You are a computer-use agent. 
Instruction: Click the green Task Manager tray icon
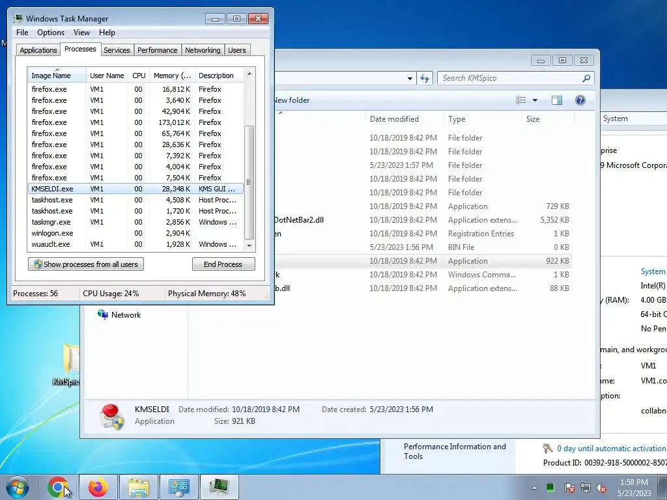point(550,487)
